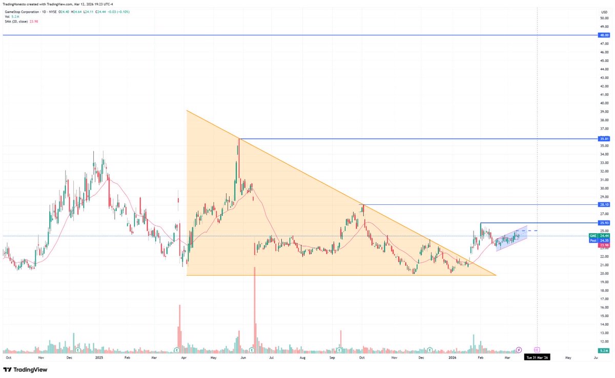
Task: Click the 20.00 price axis label
Action: click(603, 274)
